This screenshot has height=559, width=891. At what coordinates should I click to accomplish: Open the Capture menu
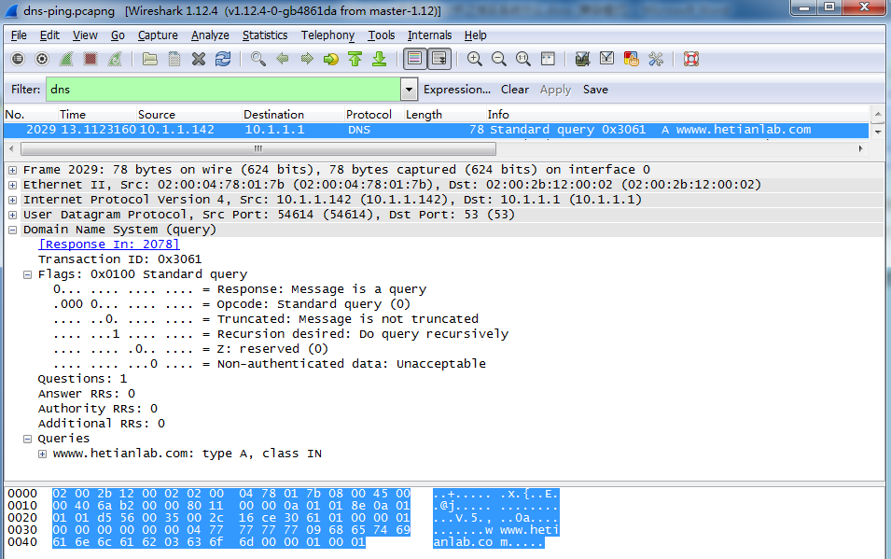click(x=158, y=35)
